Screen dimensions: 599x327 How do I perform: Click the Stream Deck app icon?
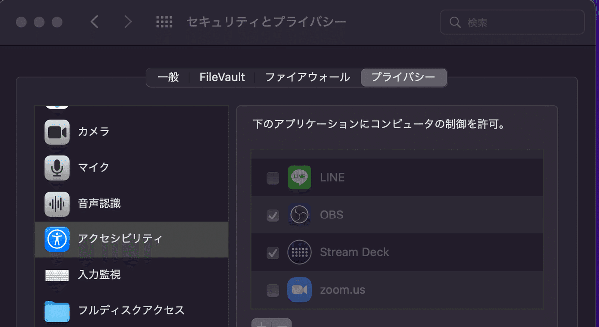coord(299,252)
